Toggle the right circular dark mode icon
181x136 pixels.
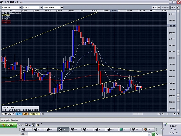(x=175, y=8)
